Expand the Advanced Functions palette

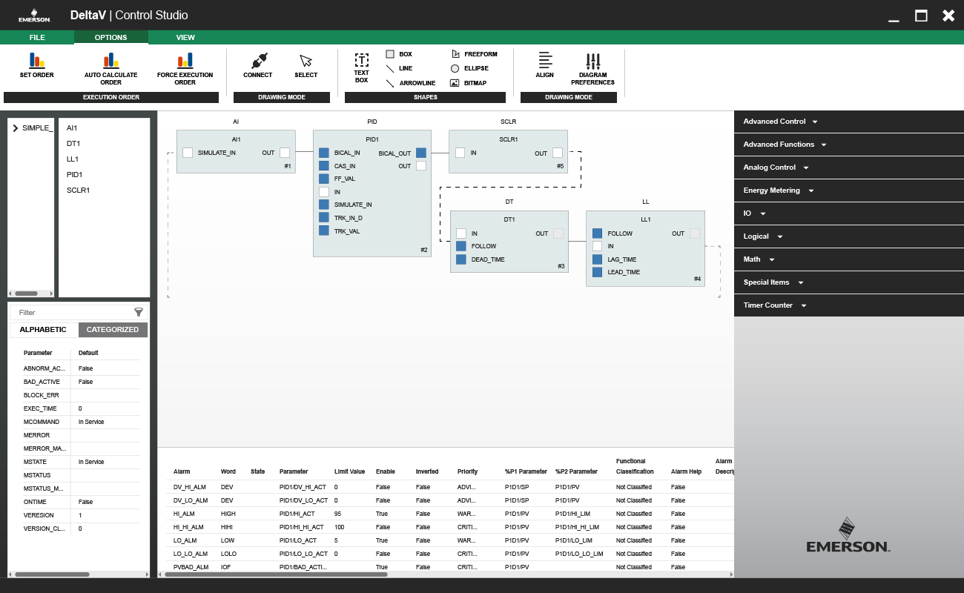click(x=849, y=145)
